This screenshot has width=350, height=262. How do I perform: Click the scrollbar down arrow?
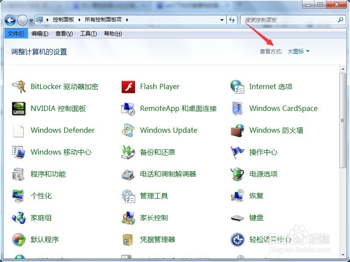(343, 255)
